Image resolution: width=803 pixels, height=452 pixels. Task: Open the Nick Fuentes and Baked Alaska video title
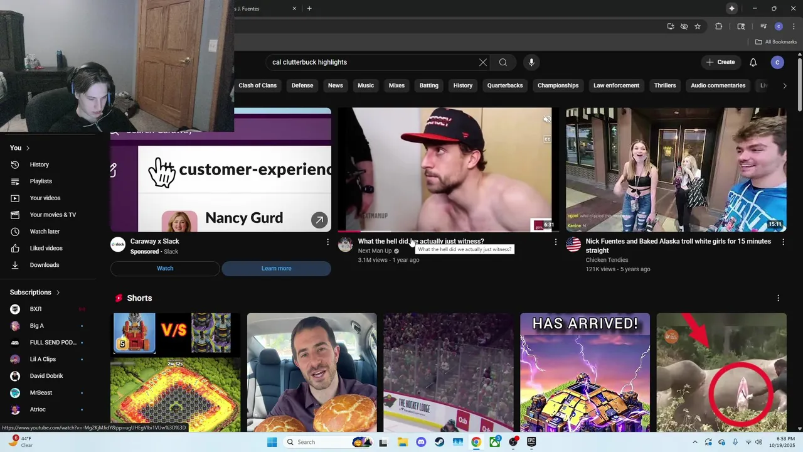678,246
